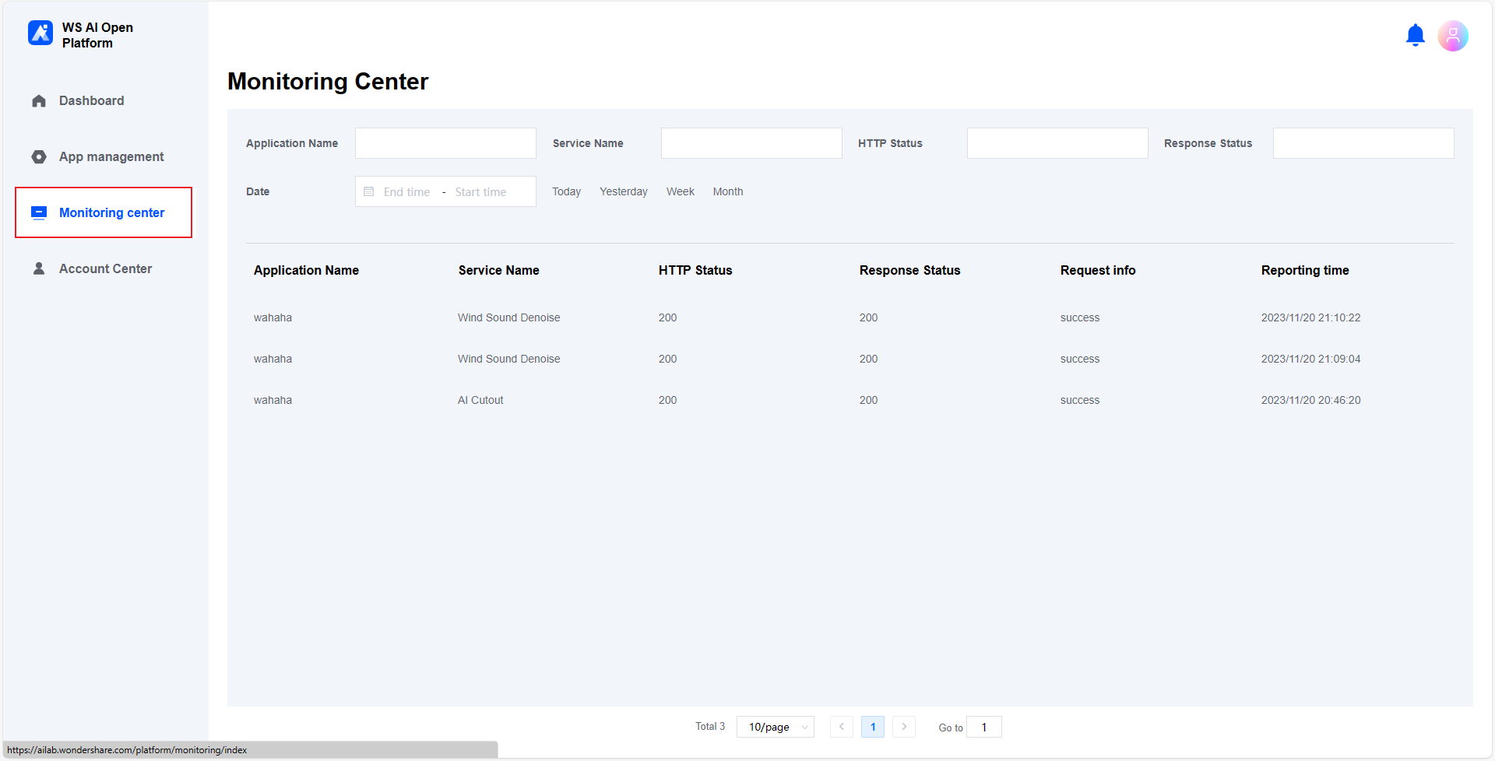The width and height of the screenshot is (1495, 761).
Task: Click reporting time 2023/11/20 21:10:22
Action: [x=1310, y=317]
